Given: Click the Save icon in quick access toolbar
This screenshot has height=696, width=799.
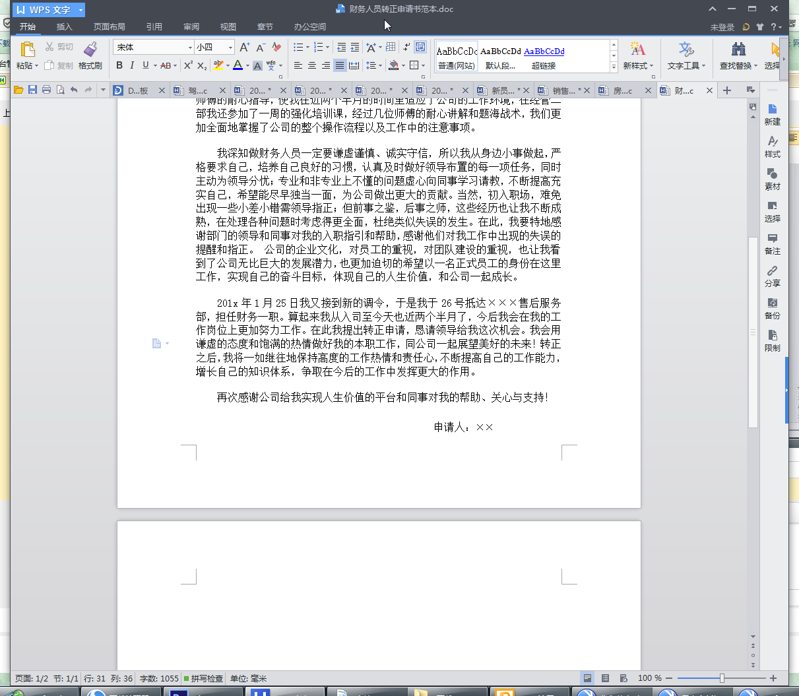Looking at the screenshot, I should 32,90.
